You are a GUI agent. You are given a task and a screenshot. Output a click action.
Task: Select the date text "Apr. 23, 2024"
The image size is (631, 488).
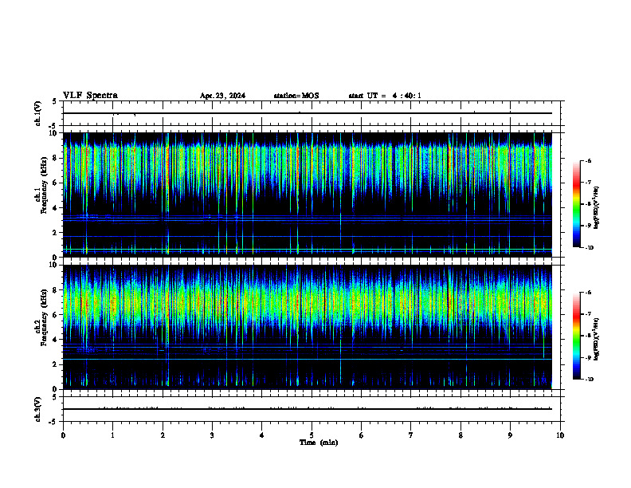(222, 96)
